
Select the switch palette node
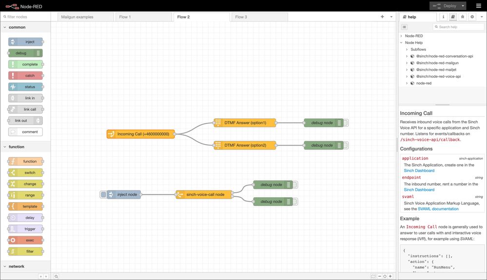pyautogui.click(x=25, y=172)
